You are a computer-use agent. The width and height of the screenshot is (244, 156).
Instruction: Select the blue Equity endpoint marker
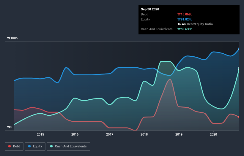point(239,49)
